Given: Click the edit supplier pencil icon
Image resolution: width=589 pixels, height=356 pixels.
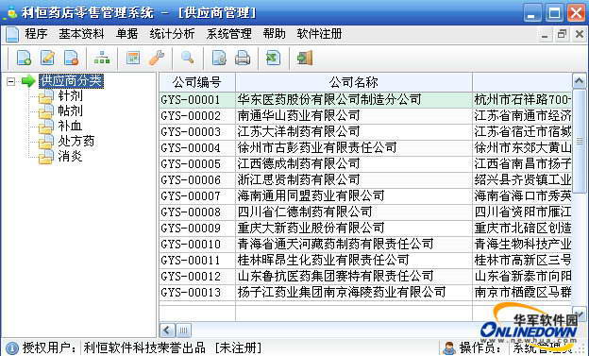Looking at the screenshot, I should pos(48,59).
